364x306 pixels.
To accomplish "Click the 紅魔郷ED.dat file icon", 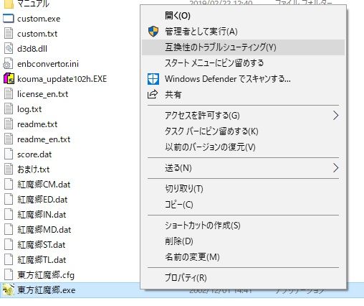I will coord(9,200).
